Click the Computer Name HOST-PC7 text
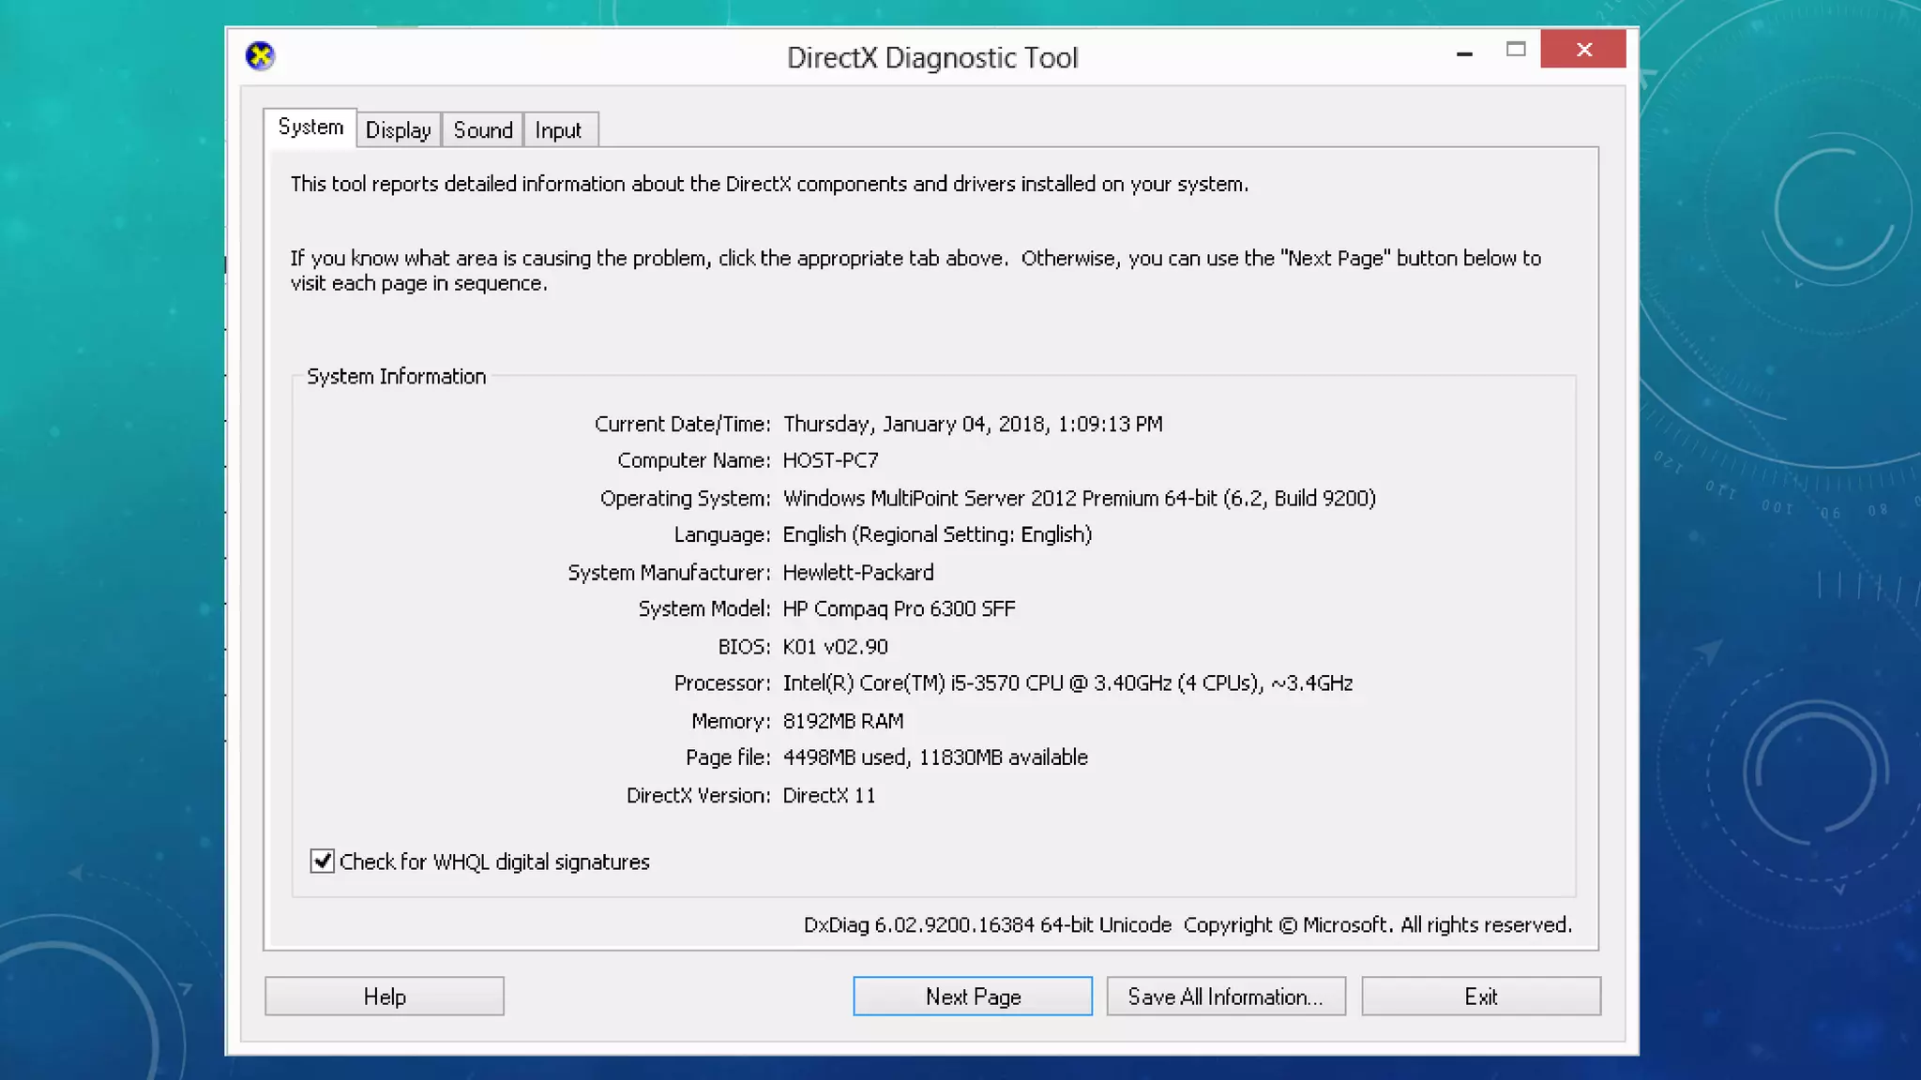Screen dimensions: 1921x1080 pos(830,460)
